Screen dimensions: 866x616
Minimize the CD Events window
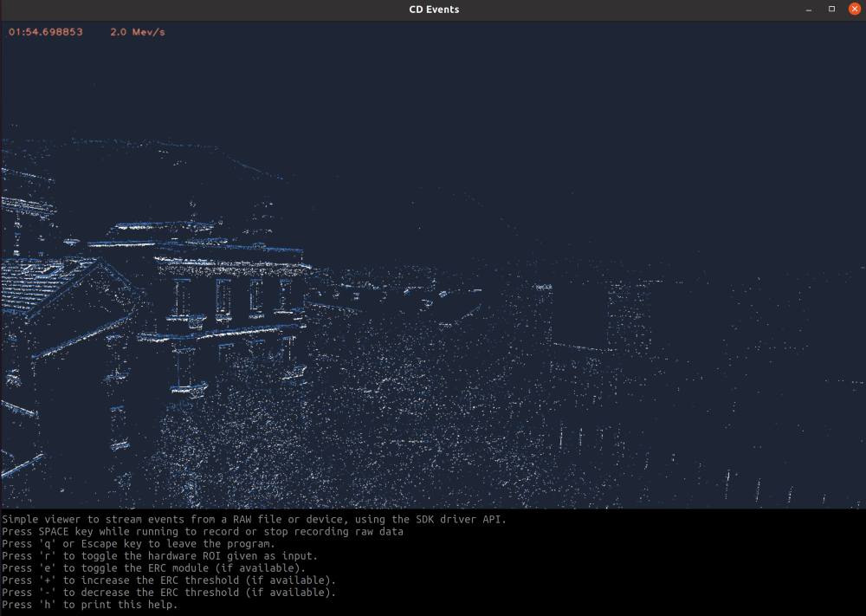tap(809, 10)
